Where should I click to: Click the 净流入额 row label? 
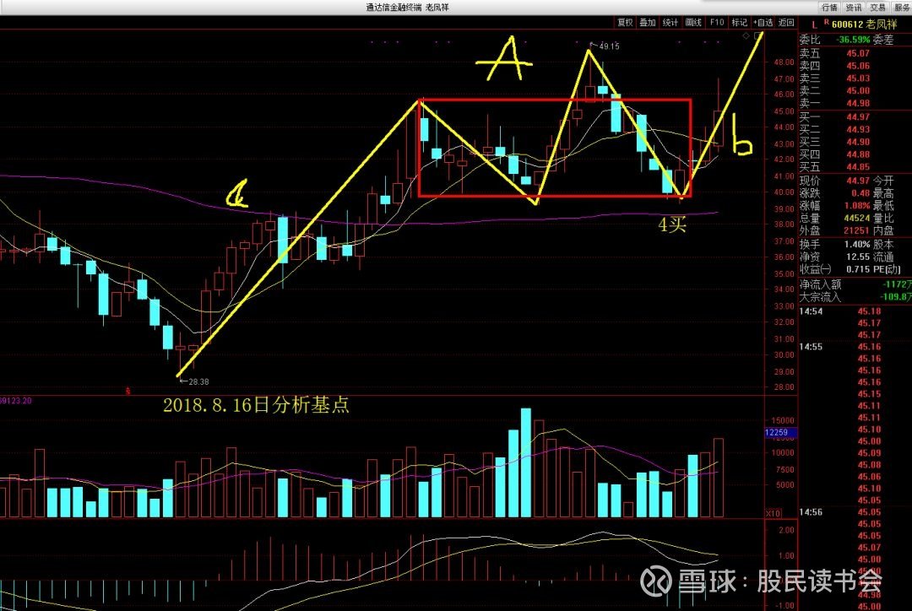pos(820,284)
